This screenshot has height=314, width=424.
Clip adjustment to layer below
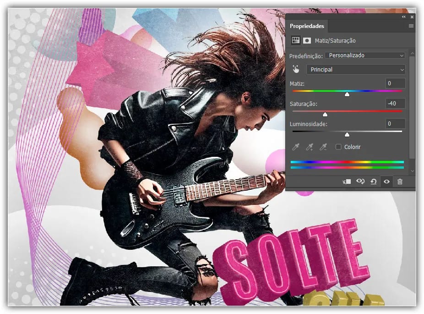click(x=347, y=182)
